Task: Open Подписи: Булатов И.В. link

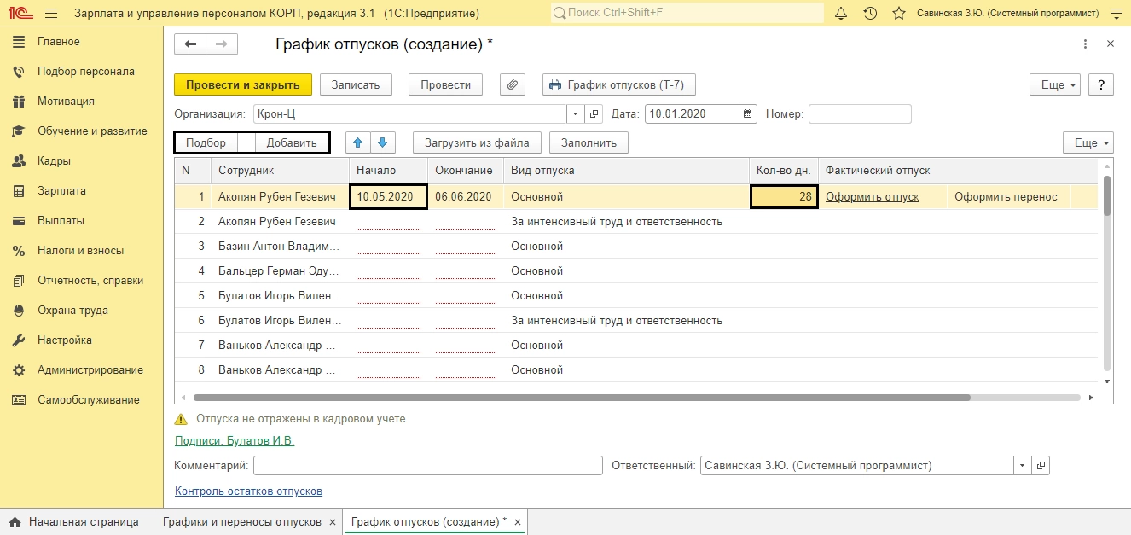Action: point(235,440)
